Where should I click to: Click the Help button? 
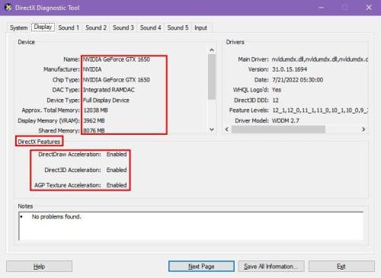pyautogui.click(x=39, y=267)
